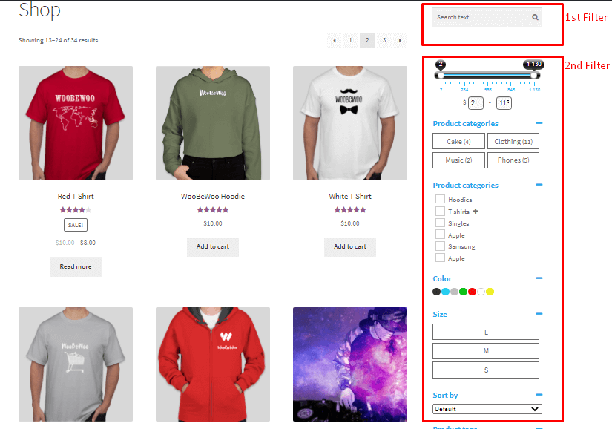Open gray shopping cart T-shirt image
The width and height of the screenshot is (612, 429).
coord(76,364)
